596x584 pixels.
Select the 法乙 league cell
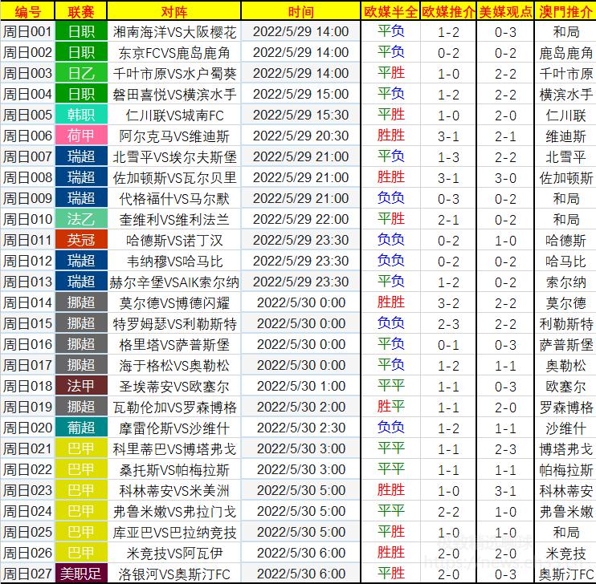(81, 220)
